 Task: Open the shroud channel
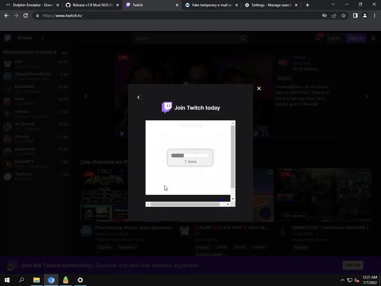pos(36,139)
